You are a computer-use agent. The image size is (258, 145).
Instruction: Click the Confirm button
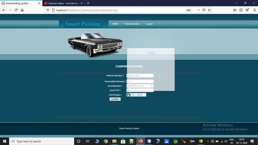point(115,99)
